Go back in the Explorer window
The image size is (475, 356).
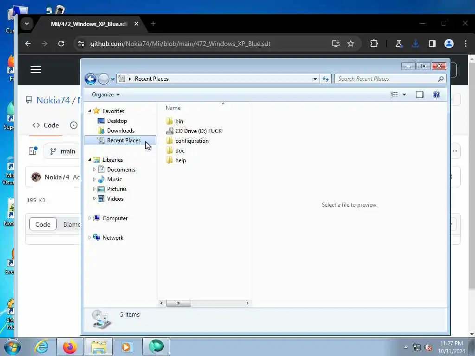(x=90, y=79)
